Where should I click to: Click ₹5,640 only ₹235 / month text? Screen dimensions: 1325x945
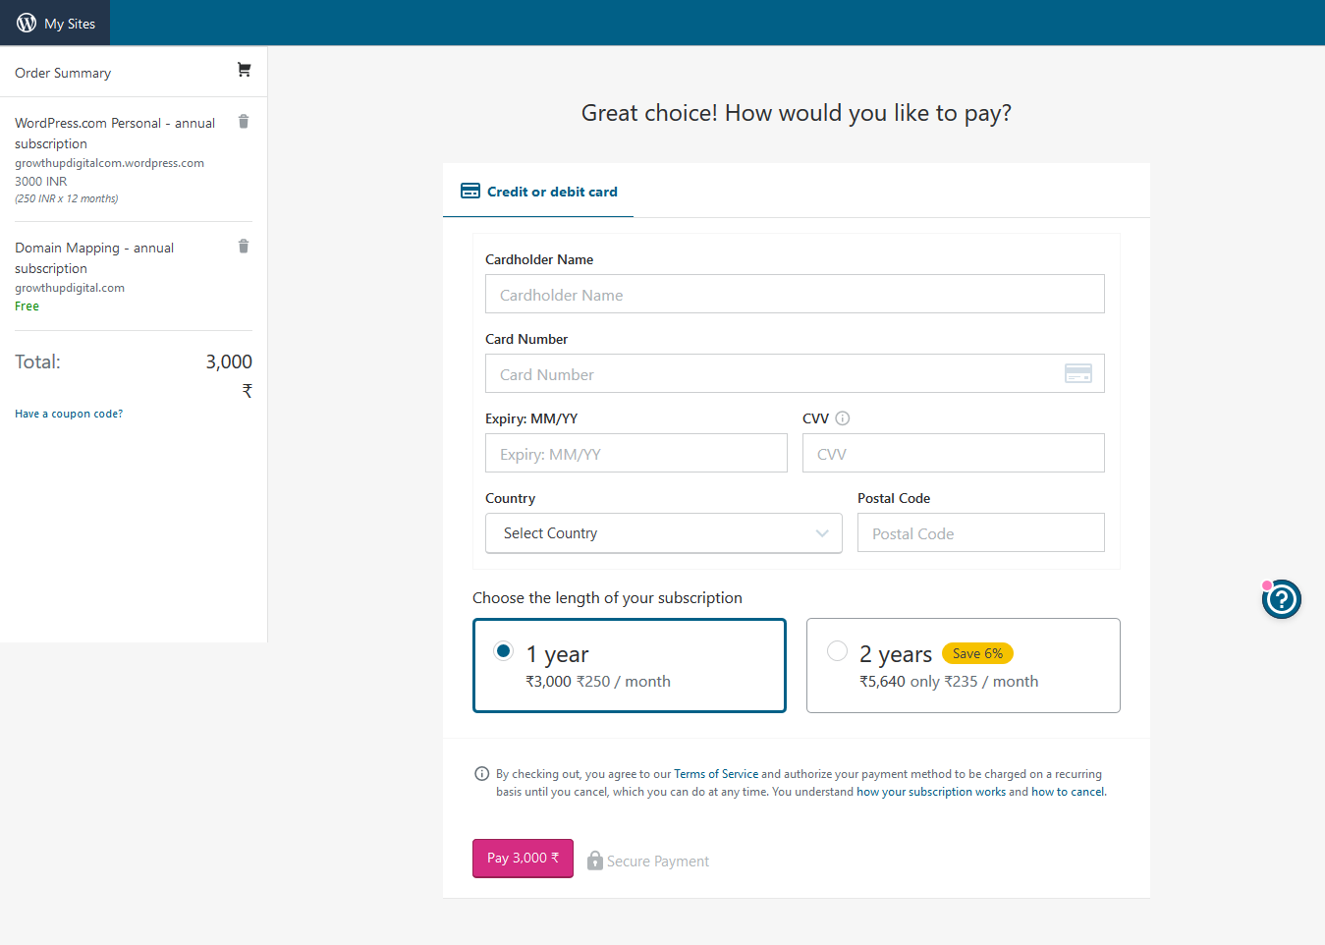(x=949, y=682)
